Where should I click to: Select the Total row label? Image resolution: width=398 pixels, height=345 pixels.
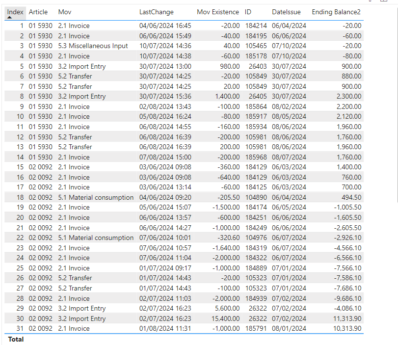coord(16,340)
